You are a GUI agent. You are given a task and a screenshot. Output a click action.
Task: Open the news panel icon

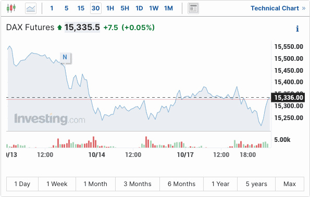tap(193, 8)
